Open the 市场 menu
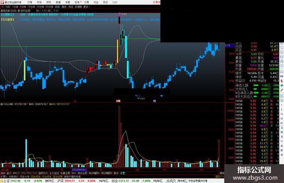This screenshot has width=284, height=183. pyautogui.click(x=39, y=2)
